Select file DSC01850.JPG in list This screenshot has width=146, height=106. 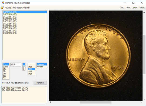point(25,14)
